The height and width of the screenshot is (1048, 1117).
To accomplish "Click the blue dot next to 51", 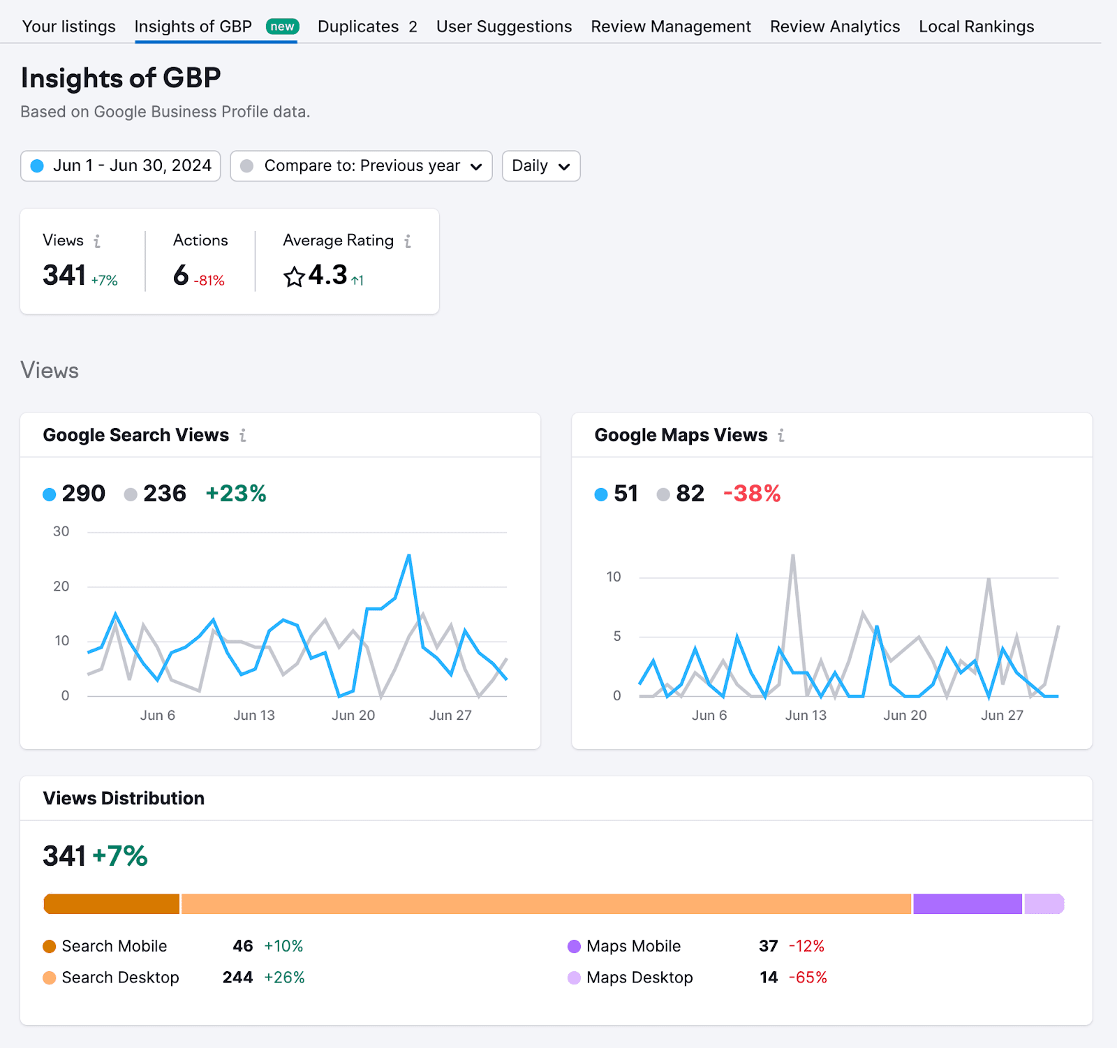I will [x=601, y=494].
